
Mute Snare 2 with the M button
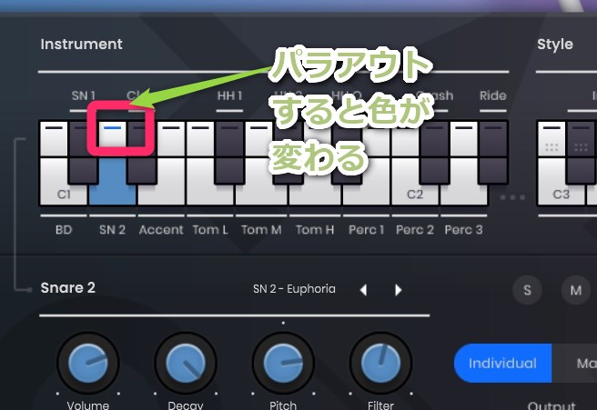pyautogui.click(x=575, y=290)
